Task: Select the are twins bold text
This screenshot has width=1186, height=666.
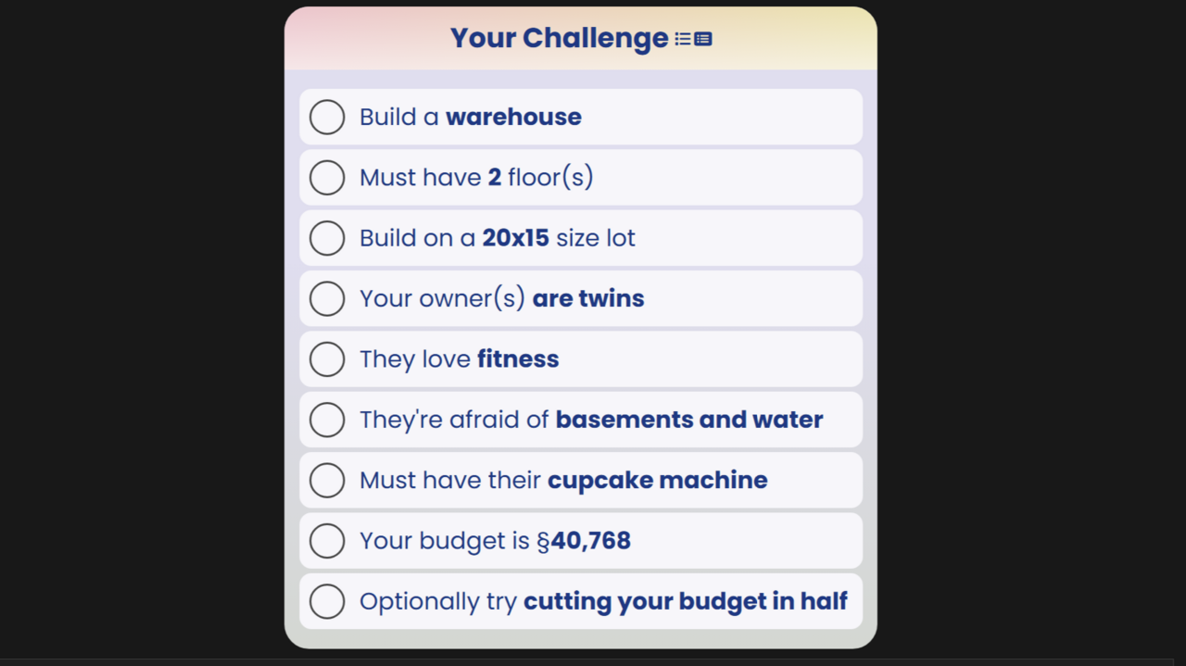Action: click(x=588, y=298)
